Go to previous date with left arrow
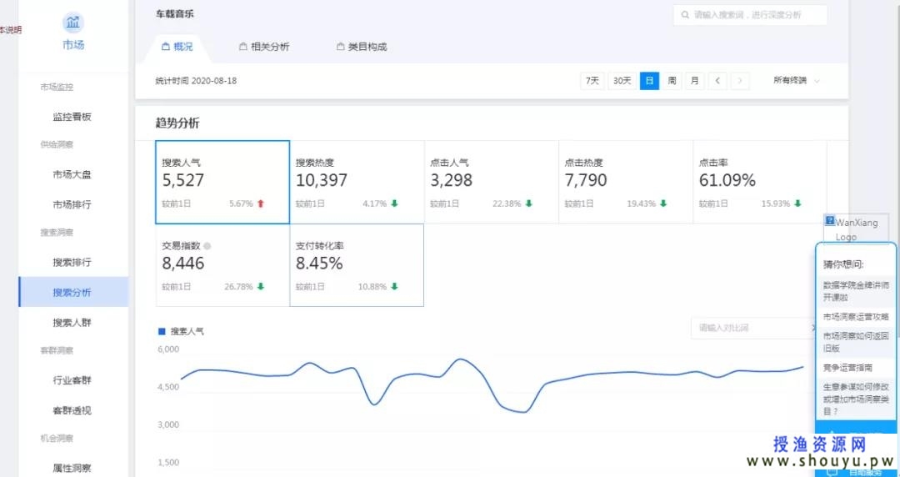This screenshot has width=900, height=477. pyautogui.click(x=717, y=81)
